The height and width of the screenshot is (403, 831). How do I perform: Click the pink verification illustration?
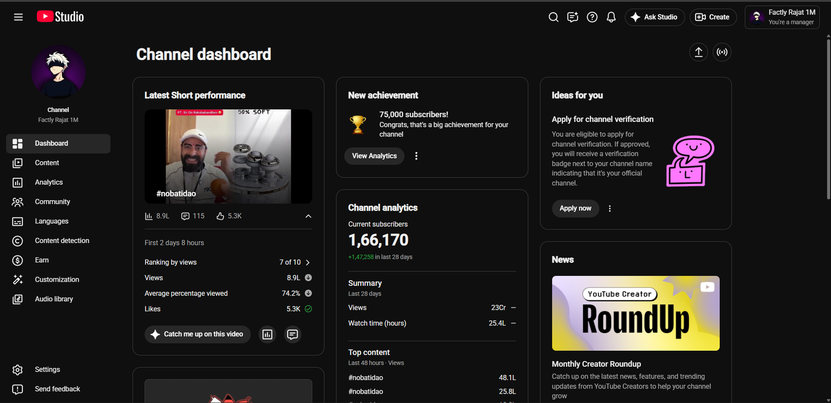click(690, 161)
